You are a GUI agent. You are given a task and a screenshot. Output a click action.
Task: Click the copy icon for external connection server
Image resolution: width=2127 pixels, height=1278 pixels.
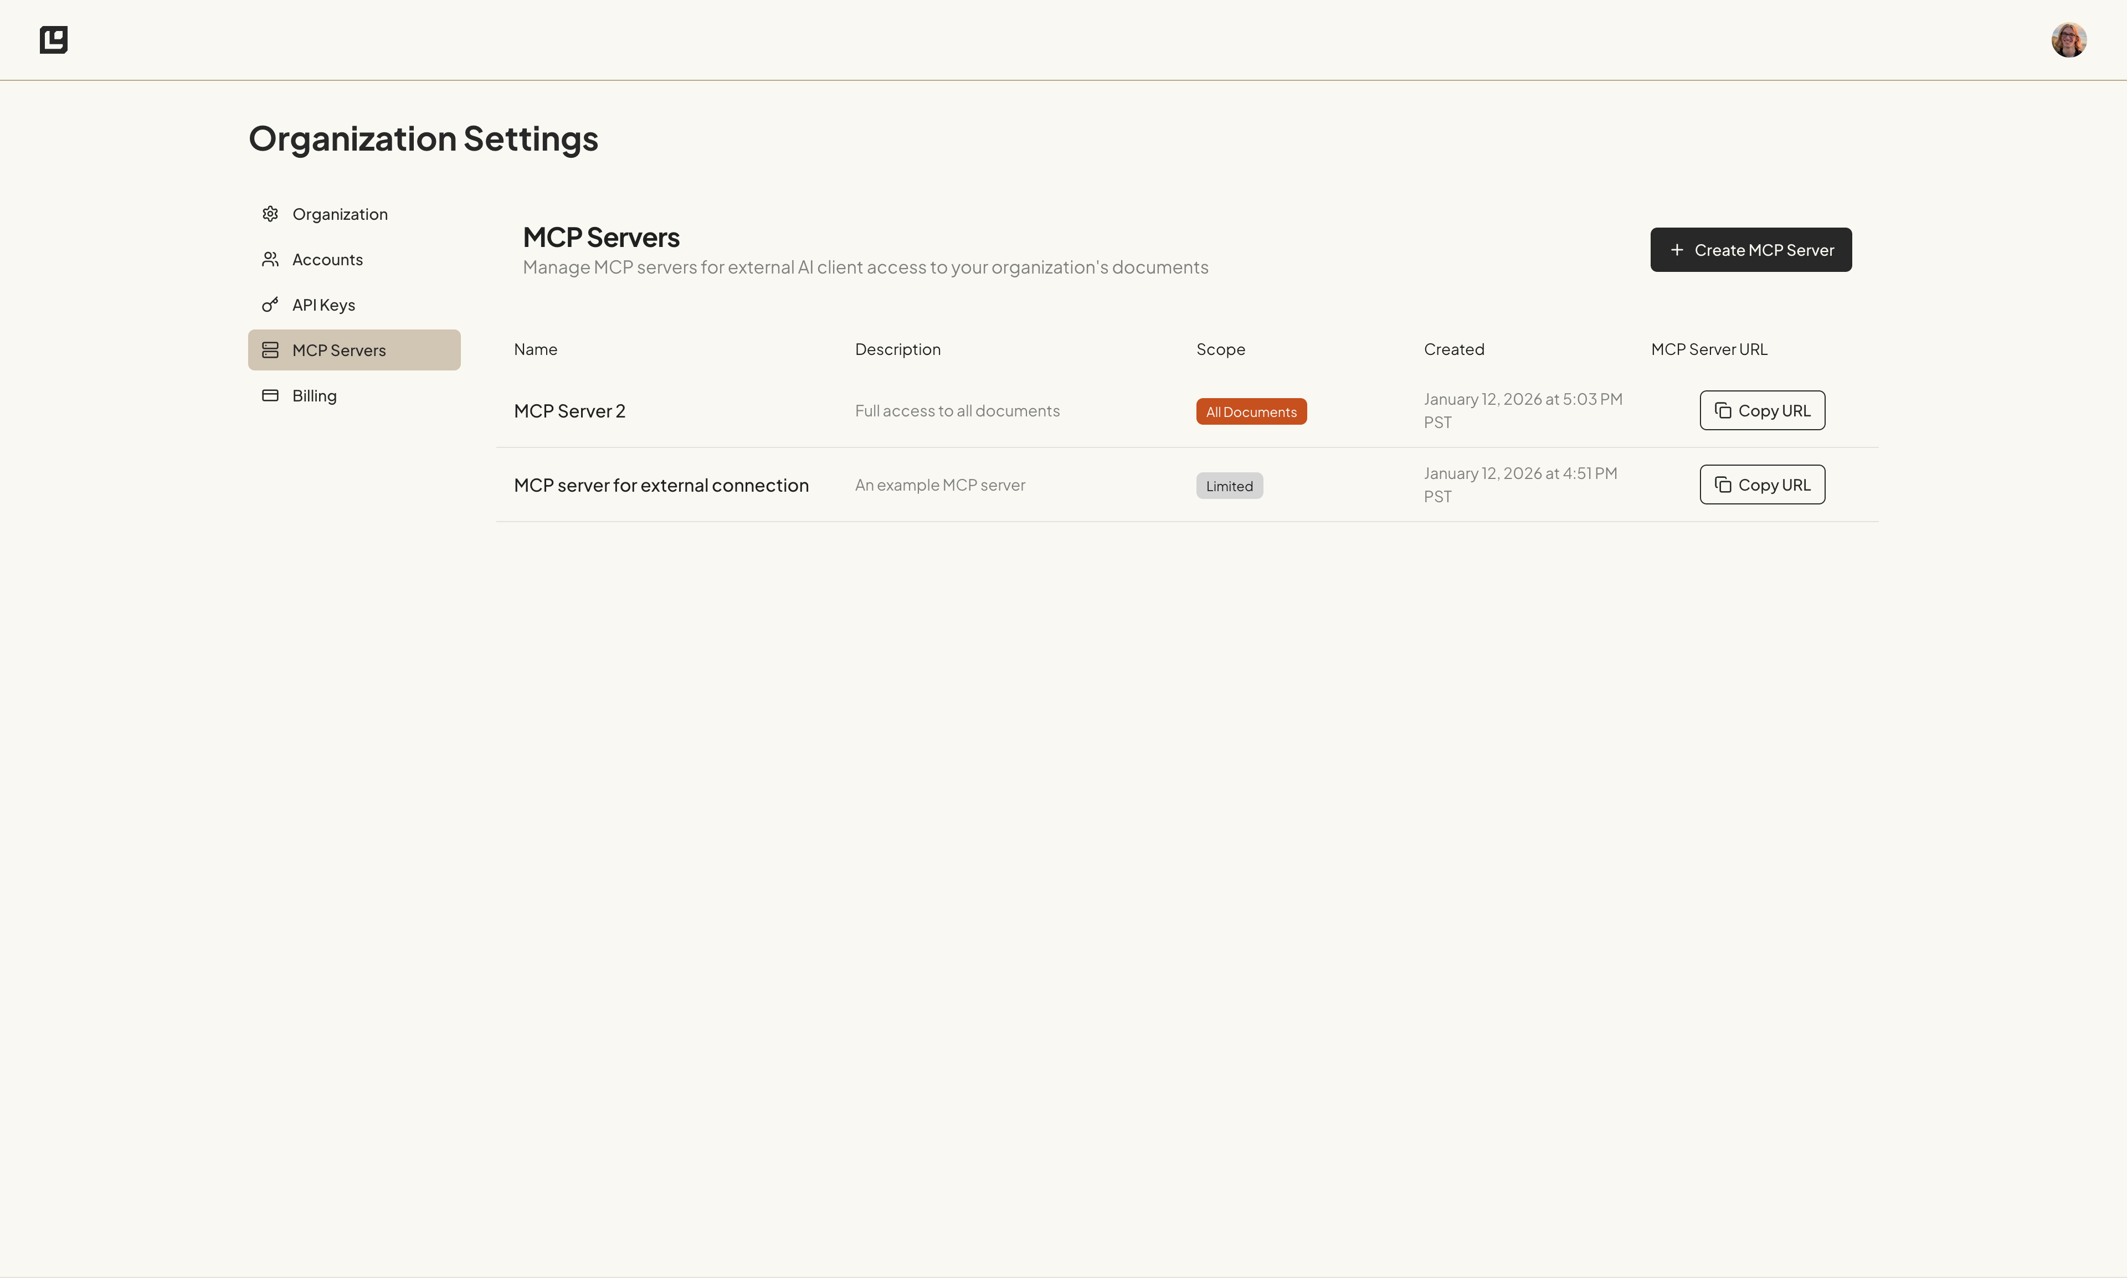pos(1724,484)
